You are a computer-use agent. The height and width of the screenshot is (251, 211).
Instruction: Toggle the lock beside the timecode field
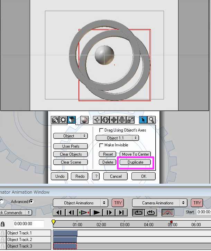(2, 224)
